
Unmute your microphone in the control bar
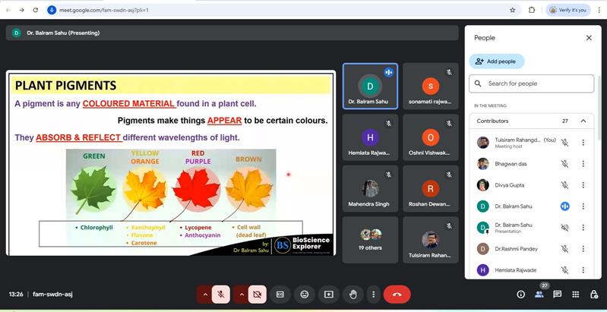pos(220,295)
